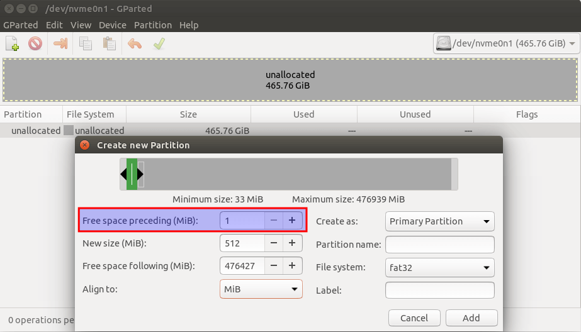Click the left black arrow resize handle

pos(123,174)
